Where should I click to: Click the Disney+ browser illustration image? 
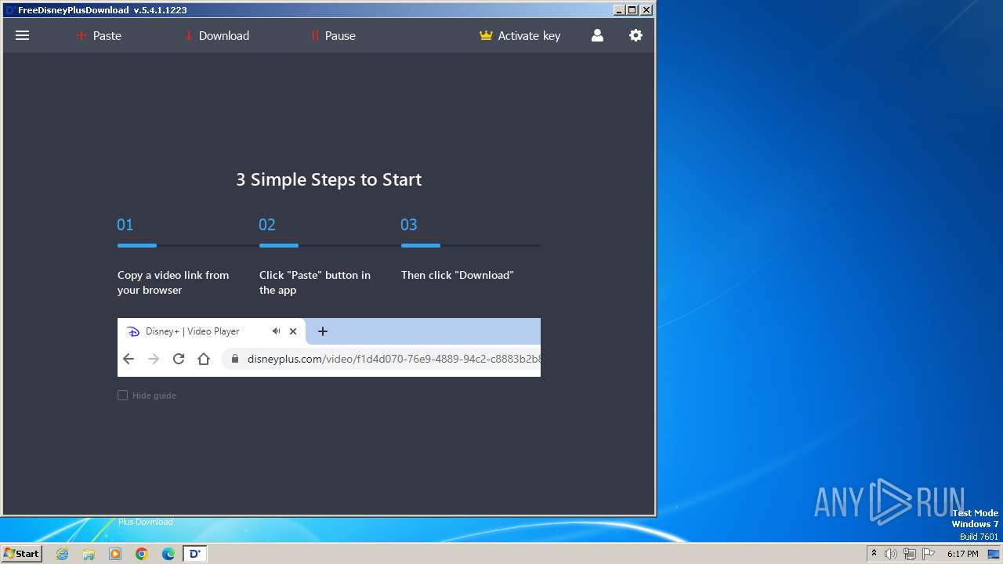click(x=329, y=347)
